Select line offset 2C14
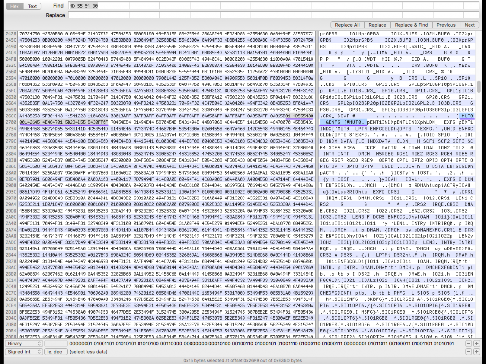The image size is (486, 364). (11, 280)
